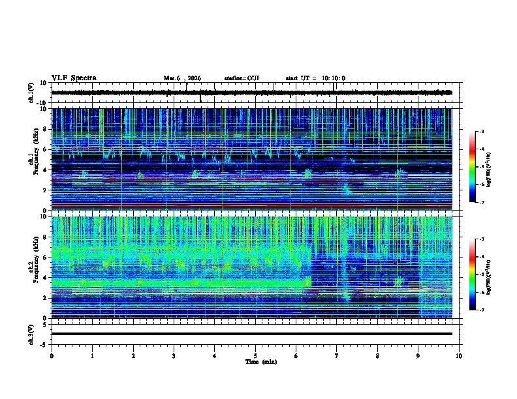517x399 pixels.
Task: Click the Time axis tick label "6"
Action: coord(296,356)
